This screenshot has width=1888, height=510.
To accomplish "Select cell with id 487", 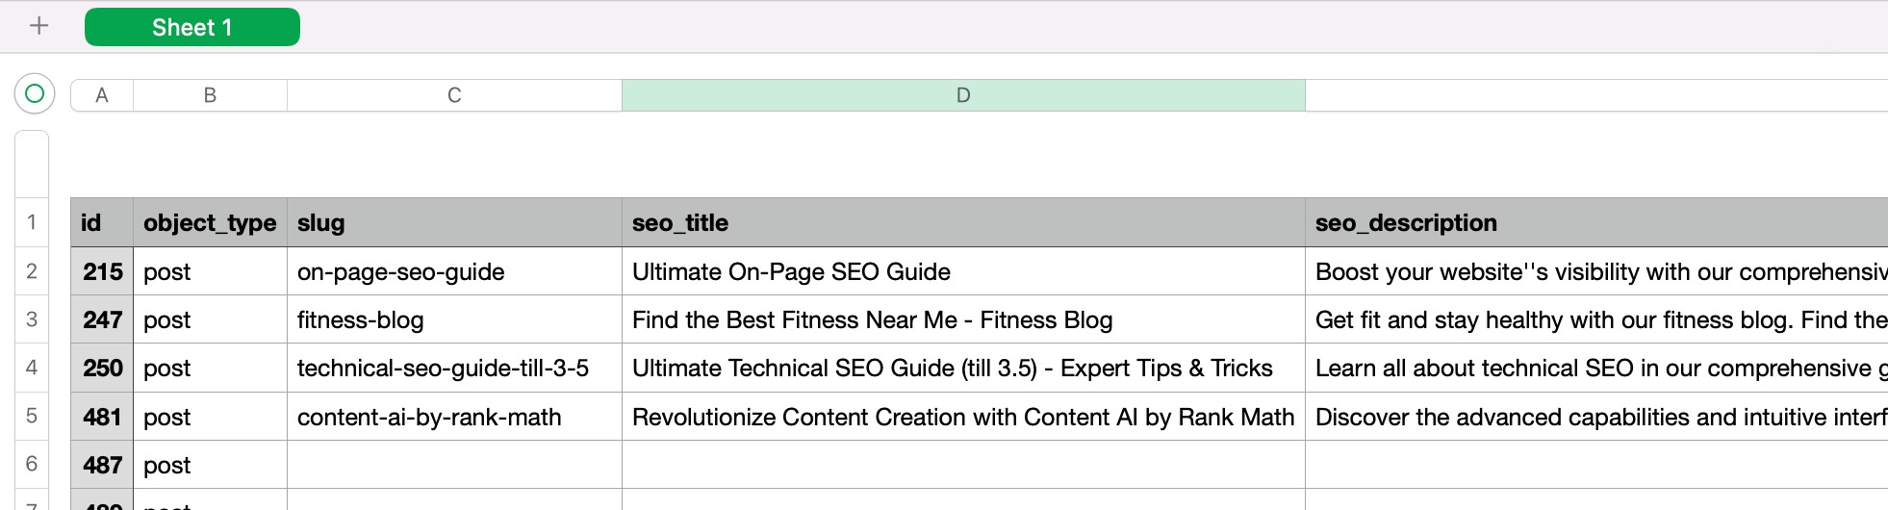I will pyautogui.click(x=103, y=466).
